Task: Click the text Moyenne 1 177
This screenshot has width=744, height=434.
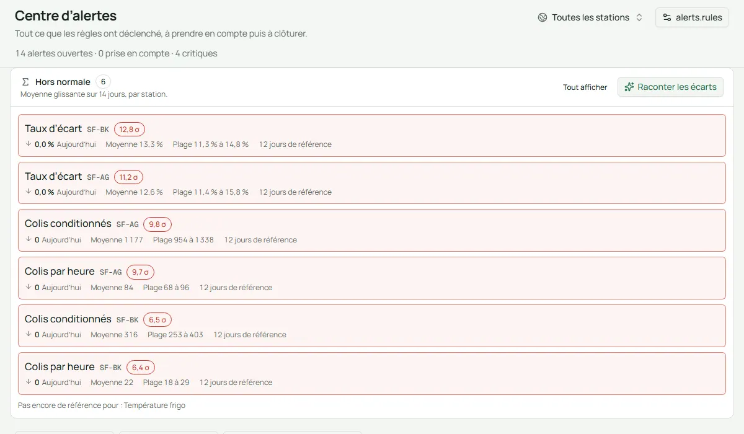Action: tap(117, 240)
